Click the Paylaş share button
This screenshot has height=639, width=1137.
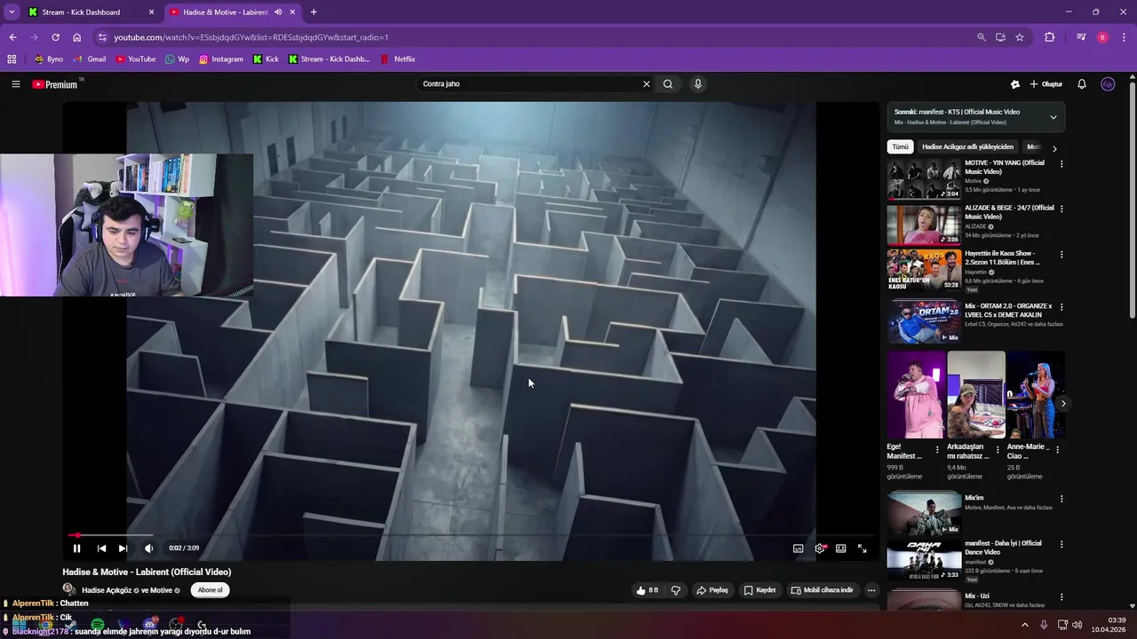click(712, 590)
